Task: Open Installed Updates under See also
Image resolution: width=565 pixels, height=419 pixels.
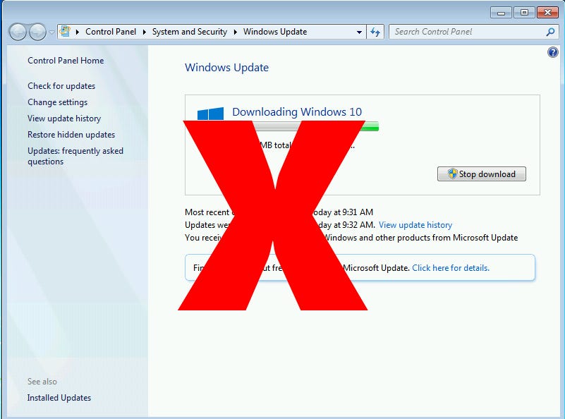Action: 59,397
